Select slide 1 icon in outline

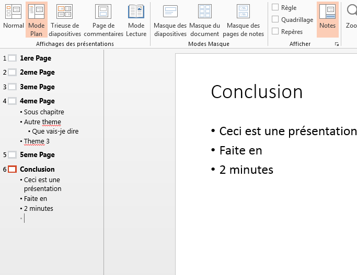12,58
